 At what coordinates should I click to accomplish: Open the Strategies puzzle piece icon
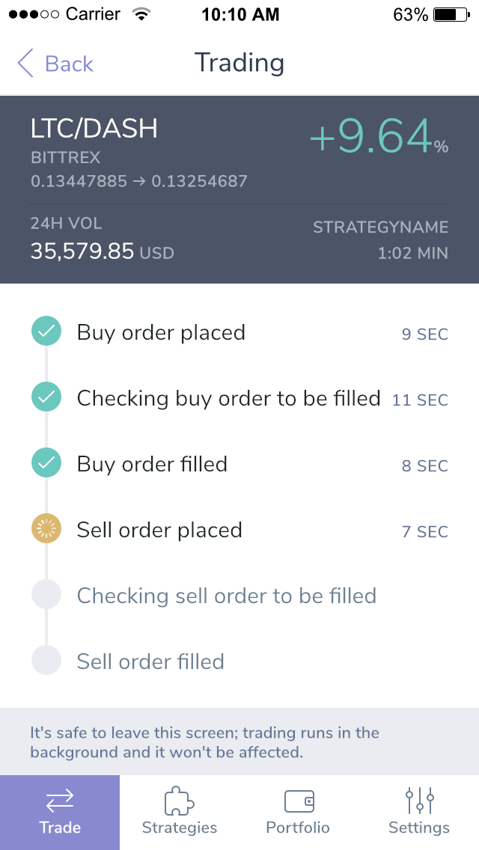180,801
